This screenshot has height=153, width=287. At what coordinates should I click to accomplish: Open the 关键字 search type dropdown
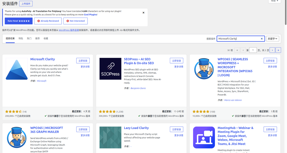272,39
